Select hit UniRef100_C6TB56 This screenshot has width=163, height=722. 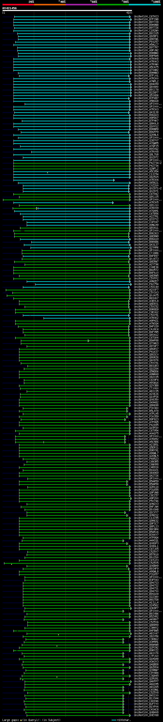pos(146,214)
